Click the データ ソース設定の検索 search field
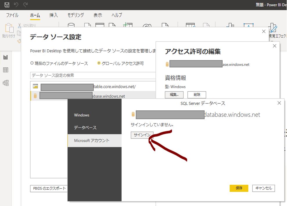The image size is (287, 206). [x=93, y=75]
